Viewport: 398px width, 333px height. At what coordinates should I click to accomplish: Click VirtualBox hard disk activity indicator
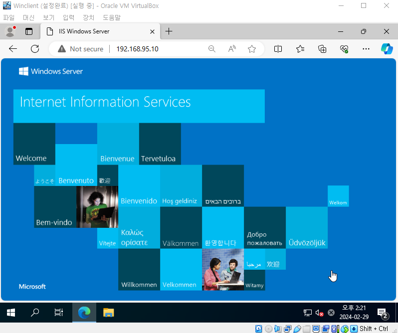point(259,329)
